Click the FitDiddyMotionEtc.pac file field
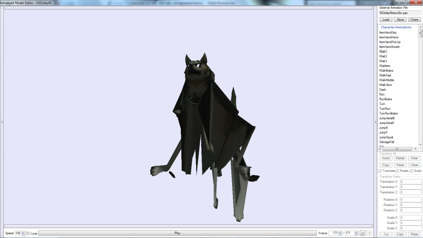The width and height of the screenshot is (423, 238). (x=400, y=13)
